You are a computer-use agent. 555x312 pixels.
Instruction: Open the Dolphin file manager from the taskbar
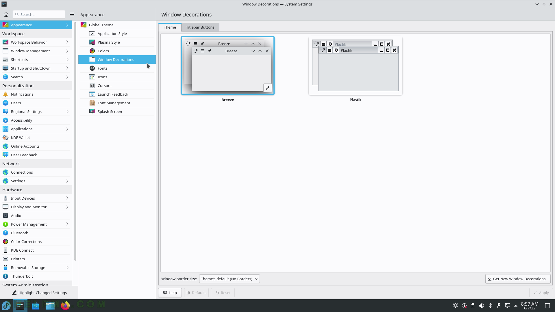(50, 305)
